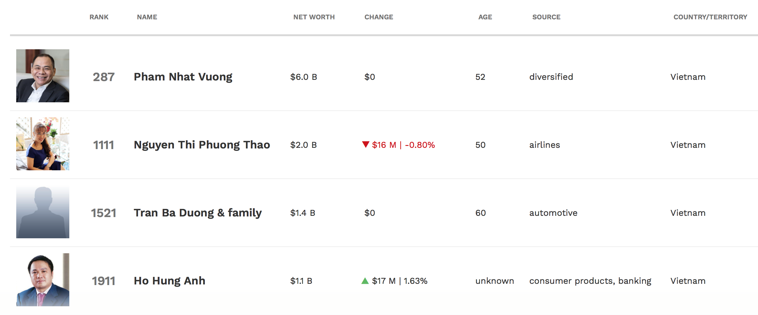
Task: Click Vietnam in Pham Nhat Vuong's row
Action: (x=688, y=77)
